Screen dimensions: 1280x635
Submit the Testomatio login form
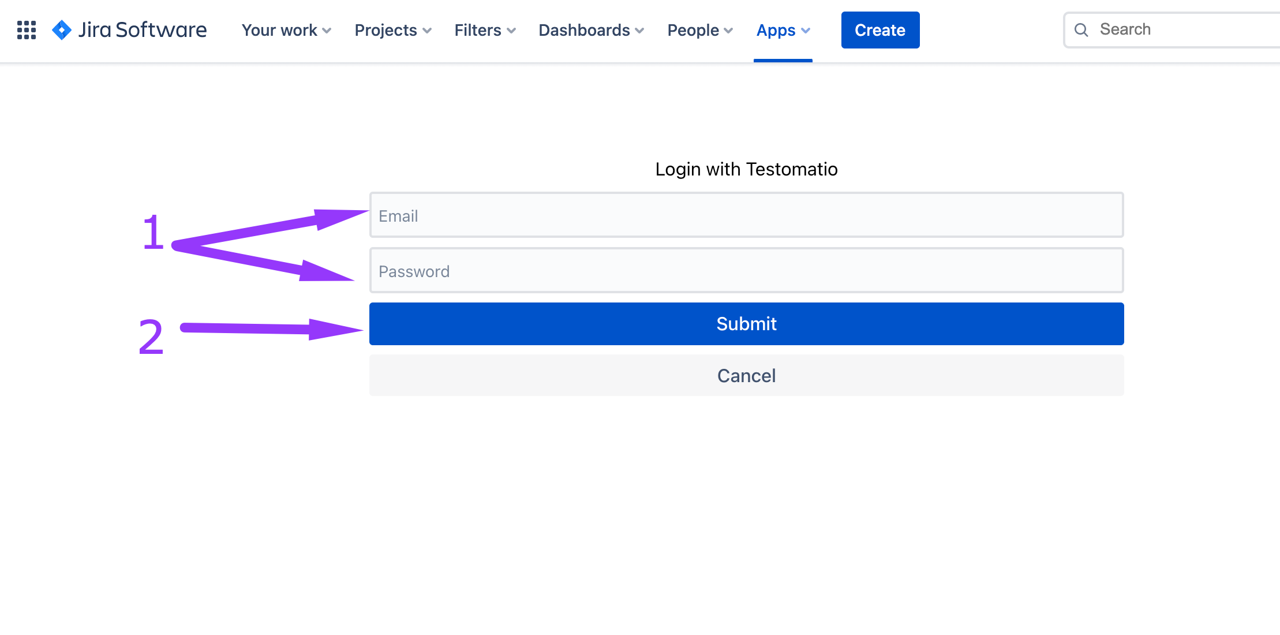[746, 324]
